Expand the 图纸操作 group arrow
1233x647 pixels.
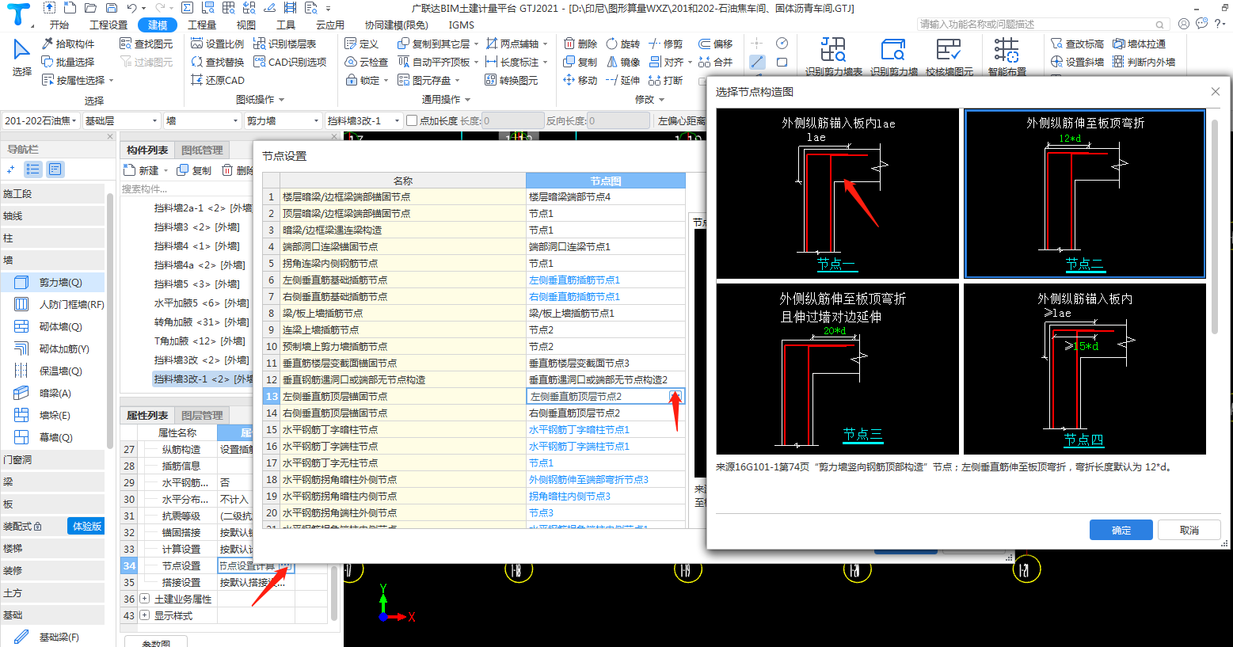tap(281, 100)
